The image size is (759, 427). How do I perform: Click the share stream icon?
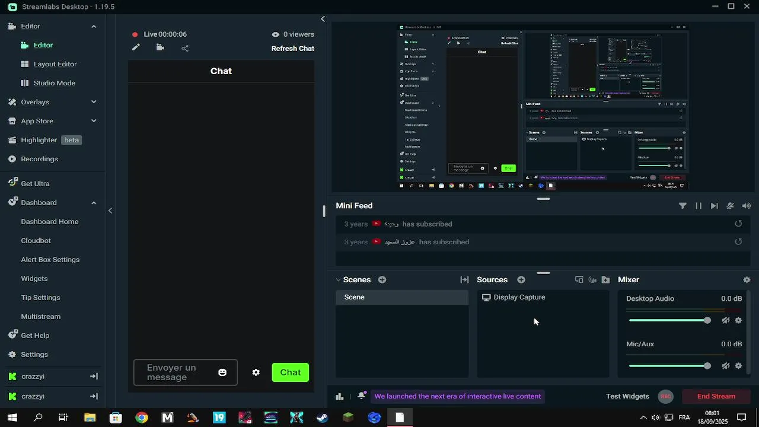pos(185,48)
